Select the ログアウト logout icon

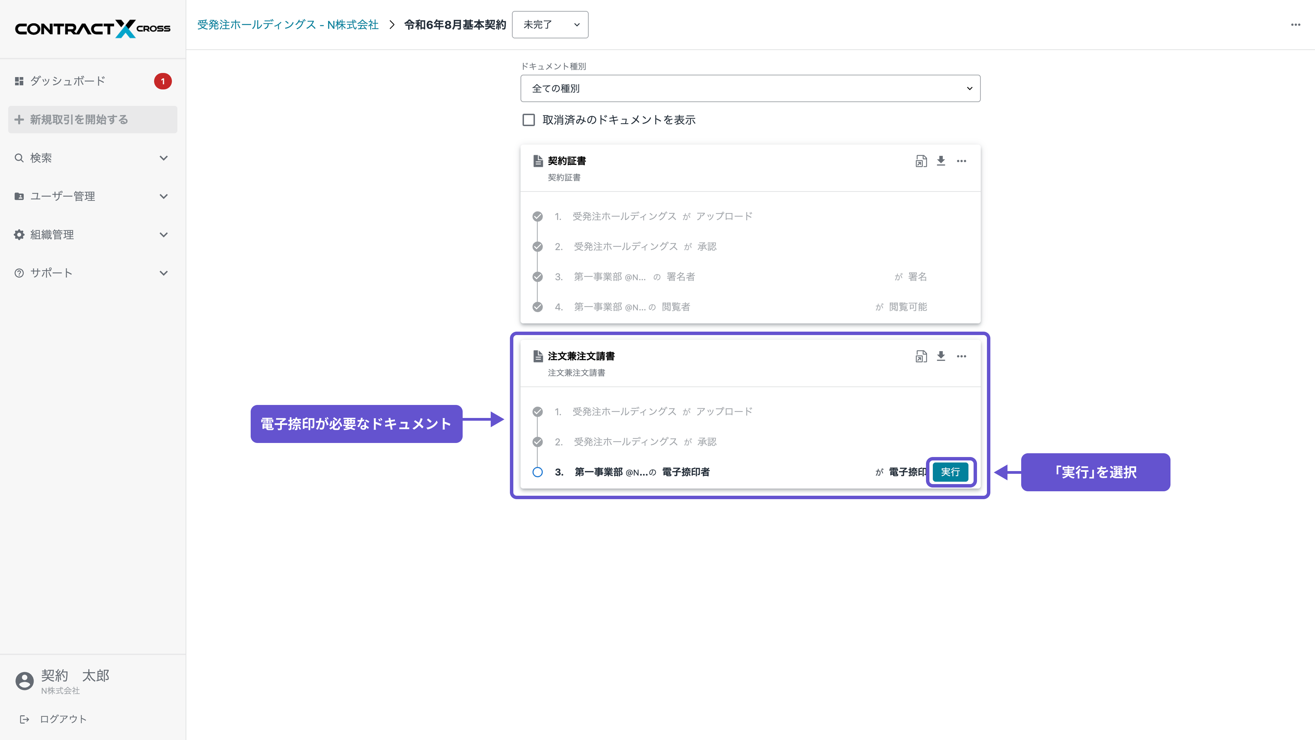[x=25, y=719]
